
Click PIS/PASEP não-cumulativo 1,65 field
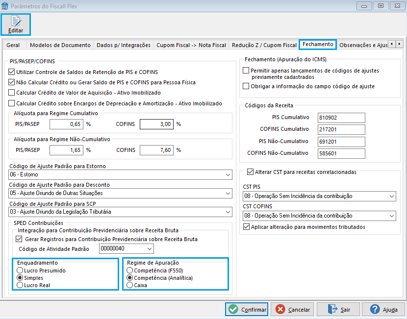(x=67, y=150)
